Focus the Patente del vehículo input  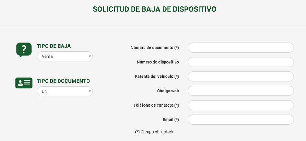pos(241,76)
